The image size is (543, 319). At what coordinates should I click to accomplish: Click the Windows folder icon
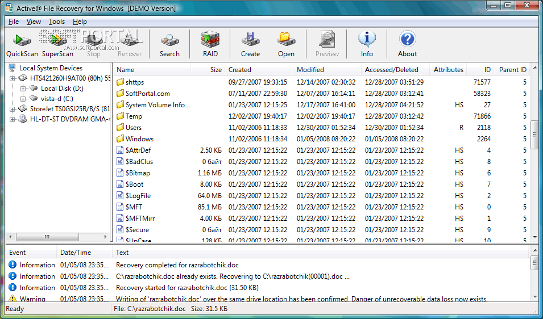[120, 138]
